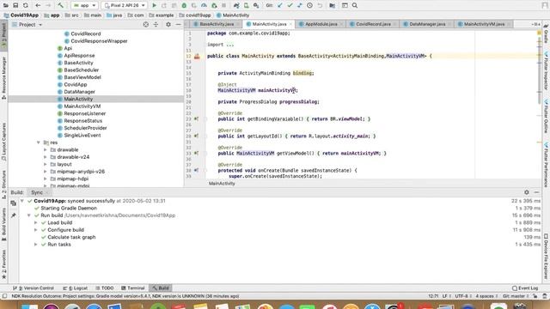Open the Version Control tool window
This screenshot has width=550, height=309.
34,288
